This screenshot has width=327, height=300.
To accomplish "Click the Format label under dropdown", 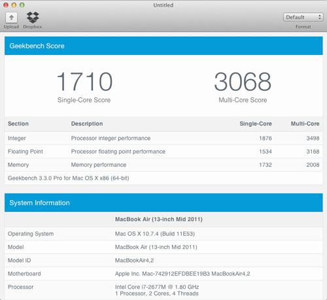I will [303, 27].
